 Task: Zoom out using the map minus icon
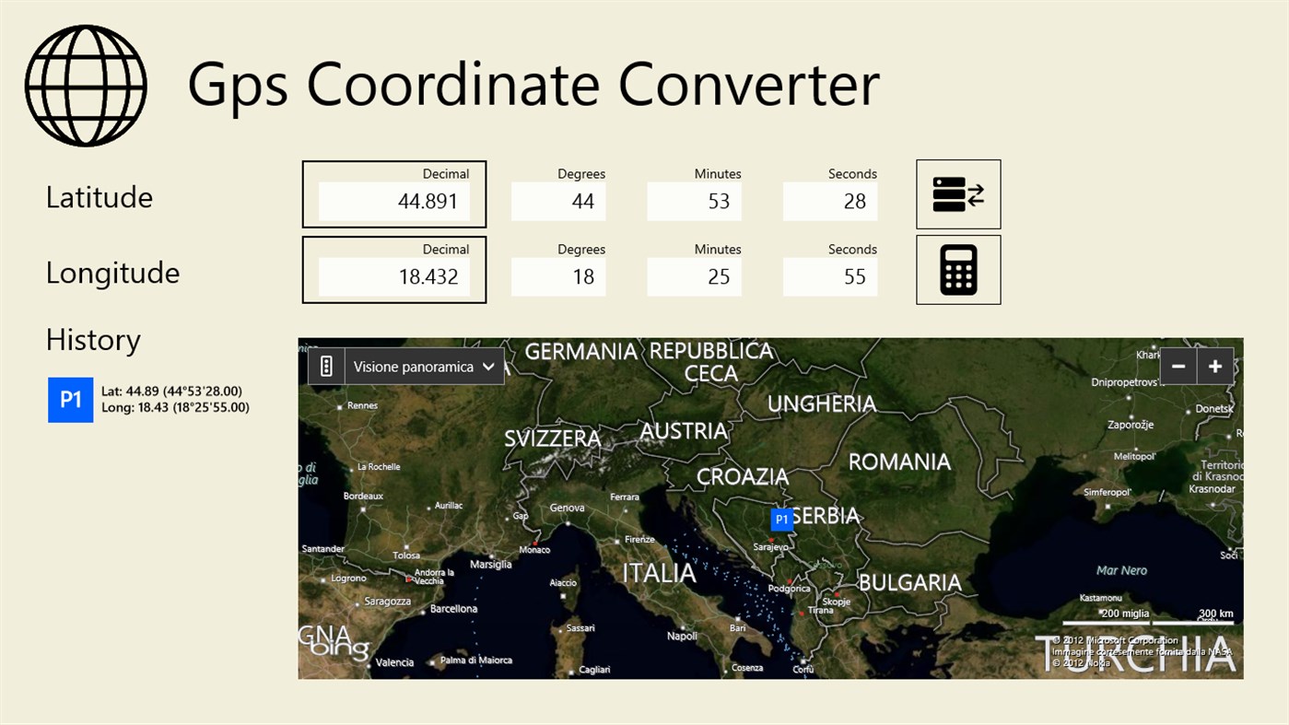coord(1178,366)
